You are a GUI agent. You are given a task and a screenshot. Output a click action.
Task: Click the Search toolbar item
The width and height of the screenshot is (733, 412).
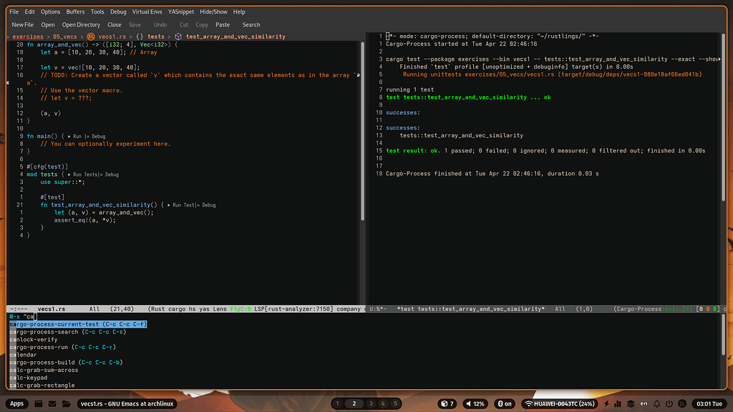(x=251, y=24)
